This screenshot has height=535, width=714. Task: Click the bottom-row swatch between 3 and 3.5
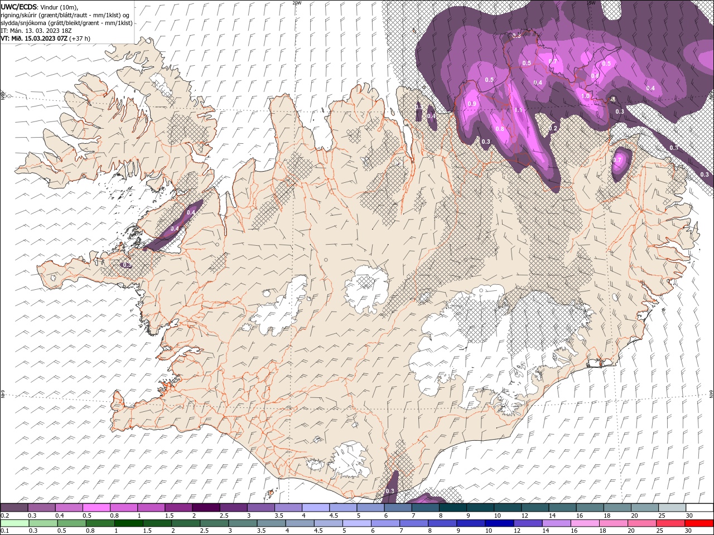(243, 523)
